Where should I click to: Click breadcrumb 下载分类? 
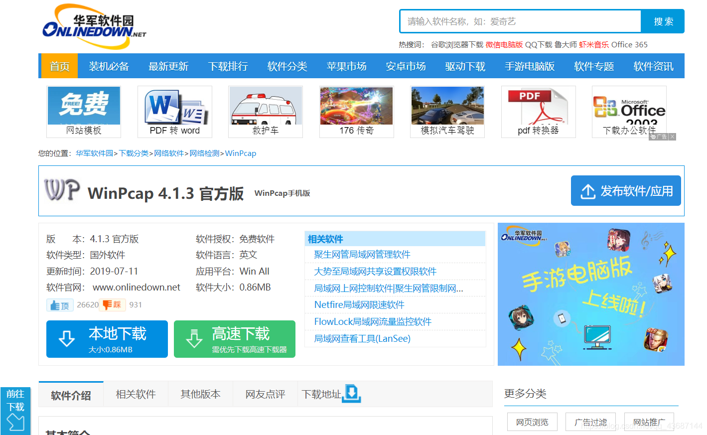[x=134, y=153]
